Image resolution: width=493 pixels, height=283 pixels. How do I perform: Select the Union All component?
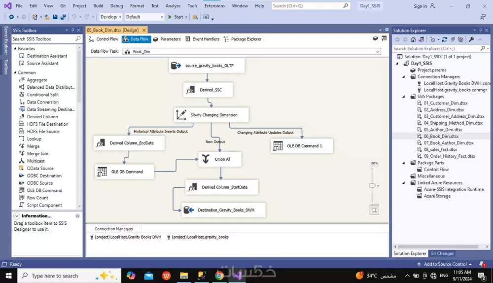(x=220, y=159)
